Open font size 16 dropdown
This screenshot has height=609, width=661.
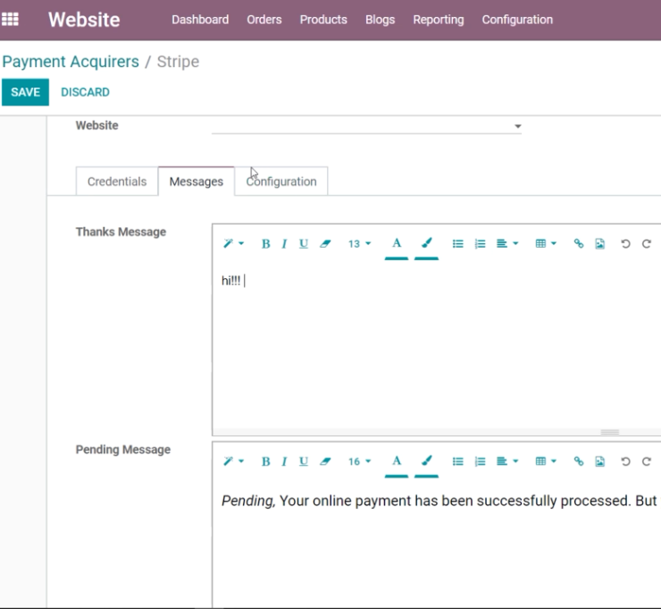359,461
